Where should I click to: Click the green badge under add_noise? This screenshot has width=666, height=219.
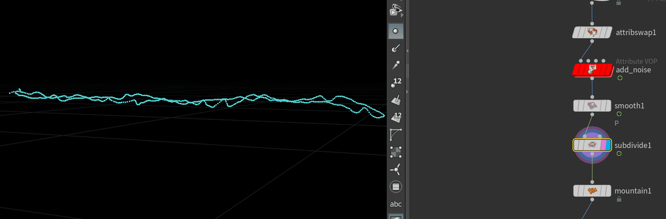619,78
